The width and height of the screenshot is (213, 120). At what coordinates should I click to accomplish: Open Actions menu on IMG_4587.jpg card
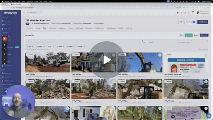click(x=30, y=55)
